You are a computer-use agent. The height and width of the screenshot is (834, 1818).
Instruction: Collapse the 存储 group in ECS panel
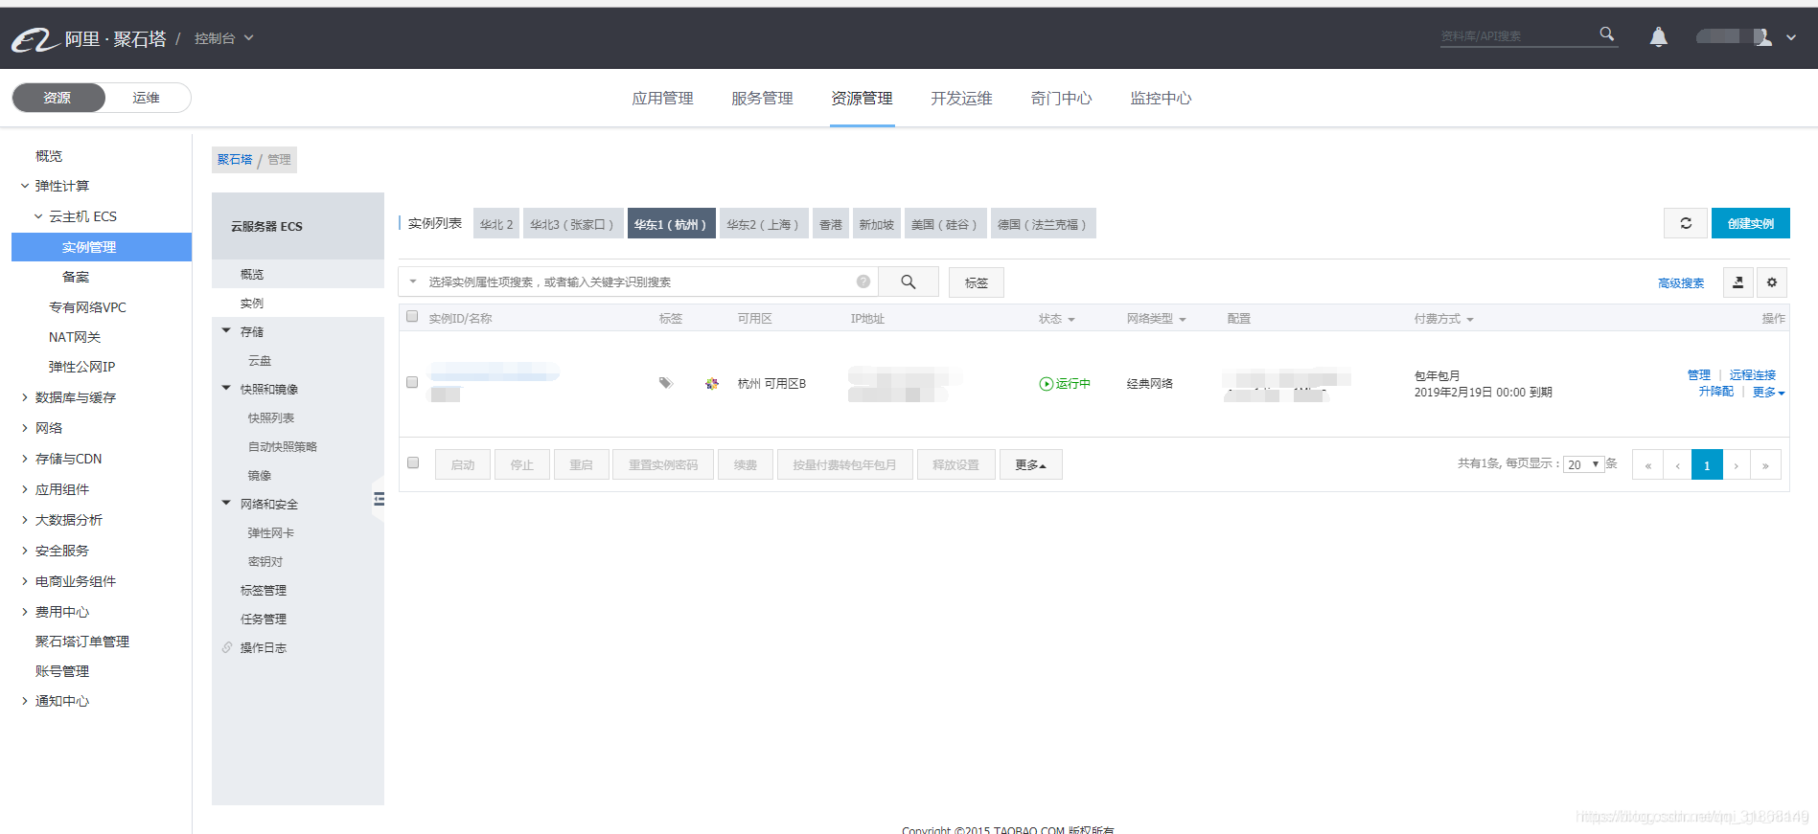pyautogui.click(x=226, y=331)
